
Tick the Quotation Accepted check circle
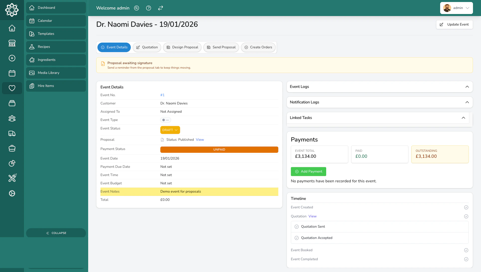tap(297, 238)
